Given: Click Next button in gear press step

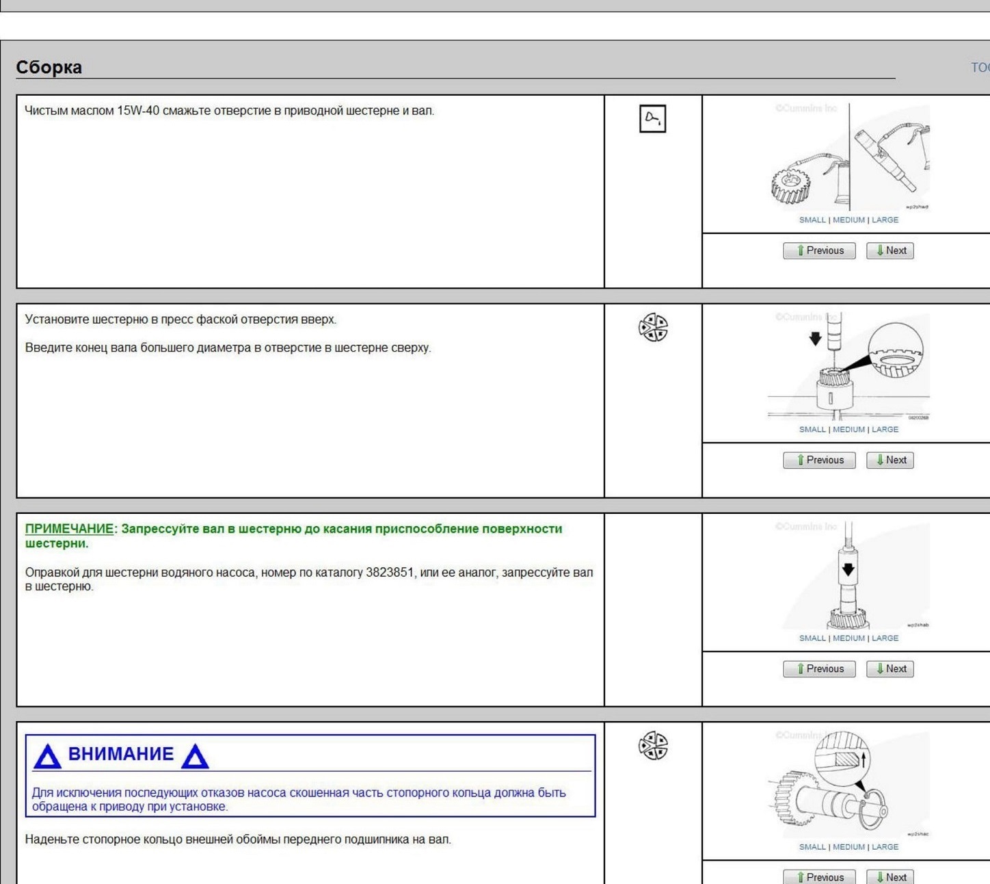Looking at the screenshot, I should [x=890, y=460].
